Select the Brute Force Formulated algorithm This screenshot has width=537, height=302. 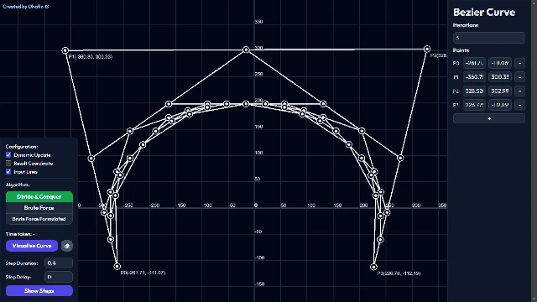39,219
